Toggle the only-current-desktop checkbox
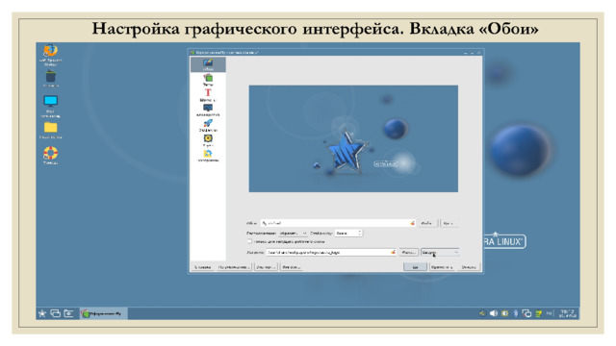 [x=249, y=241]
